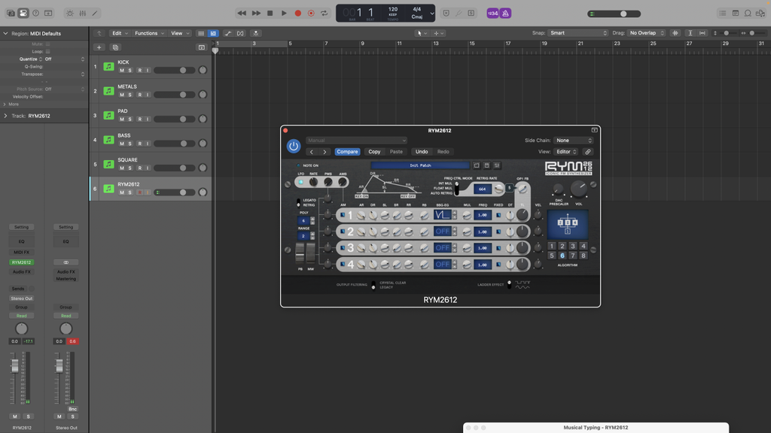Click the Compare button in the plugin header
The width and height of the screenshot is (771, 433).
tap(347, 151)
